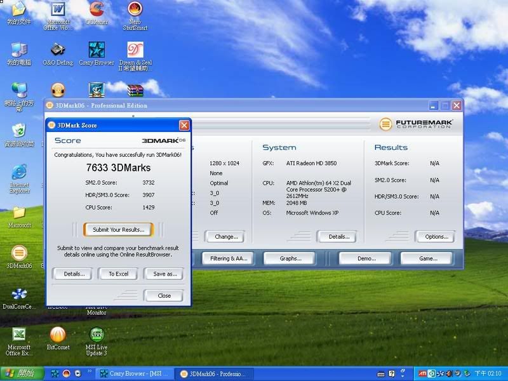The width and height of the screenshot is (508, 381).
Task: Click the Crazy Browser quick launch icon
Action: [x=55, y=373]
